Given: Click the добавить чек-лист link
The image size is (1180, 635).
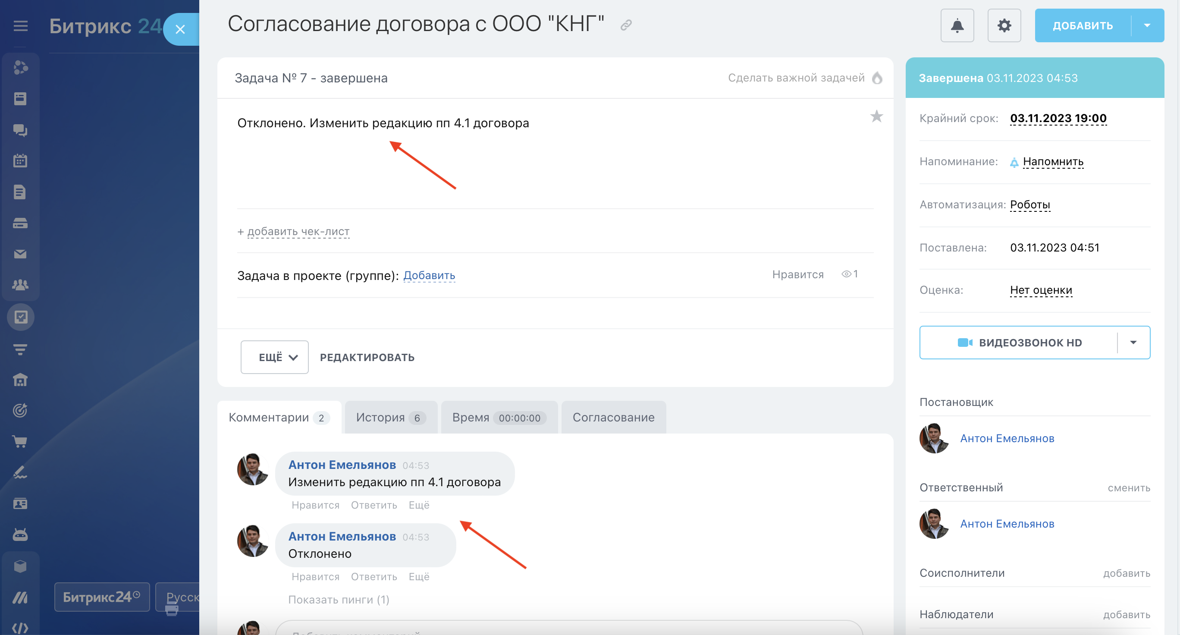Looking at the screenshot, I should (298, 231).
